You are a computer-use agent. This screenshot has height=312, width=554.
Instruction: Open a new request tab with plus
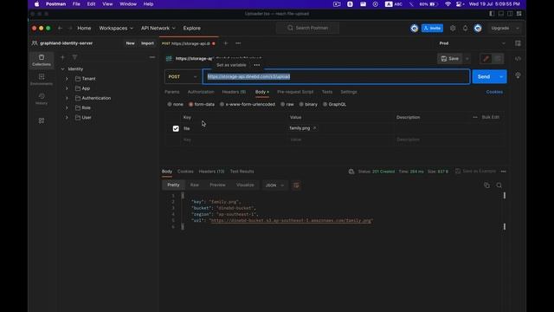[x=226, y=43]
